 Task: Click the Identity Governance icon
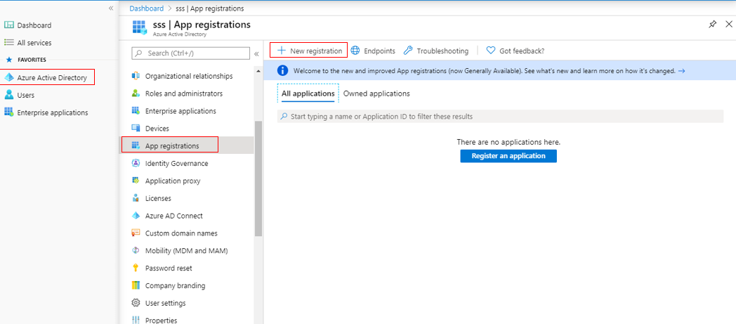pyautogui.click(x=136, y=164)
